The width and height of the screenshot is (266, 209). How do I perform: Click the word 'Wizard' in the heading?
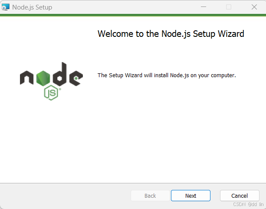231,34
